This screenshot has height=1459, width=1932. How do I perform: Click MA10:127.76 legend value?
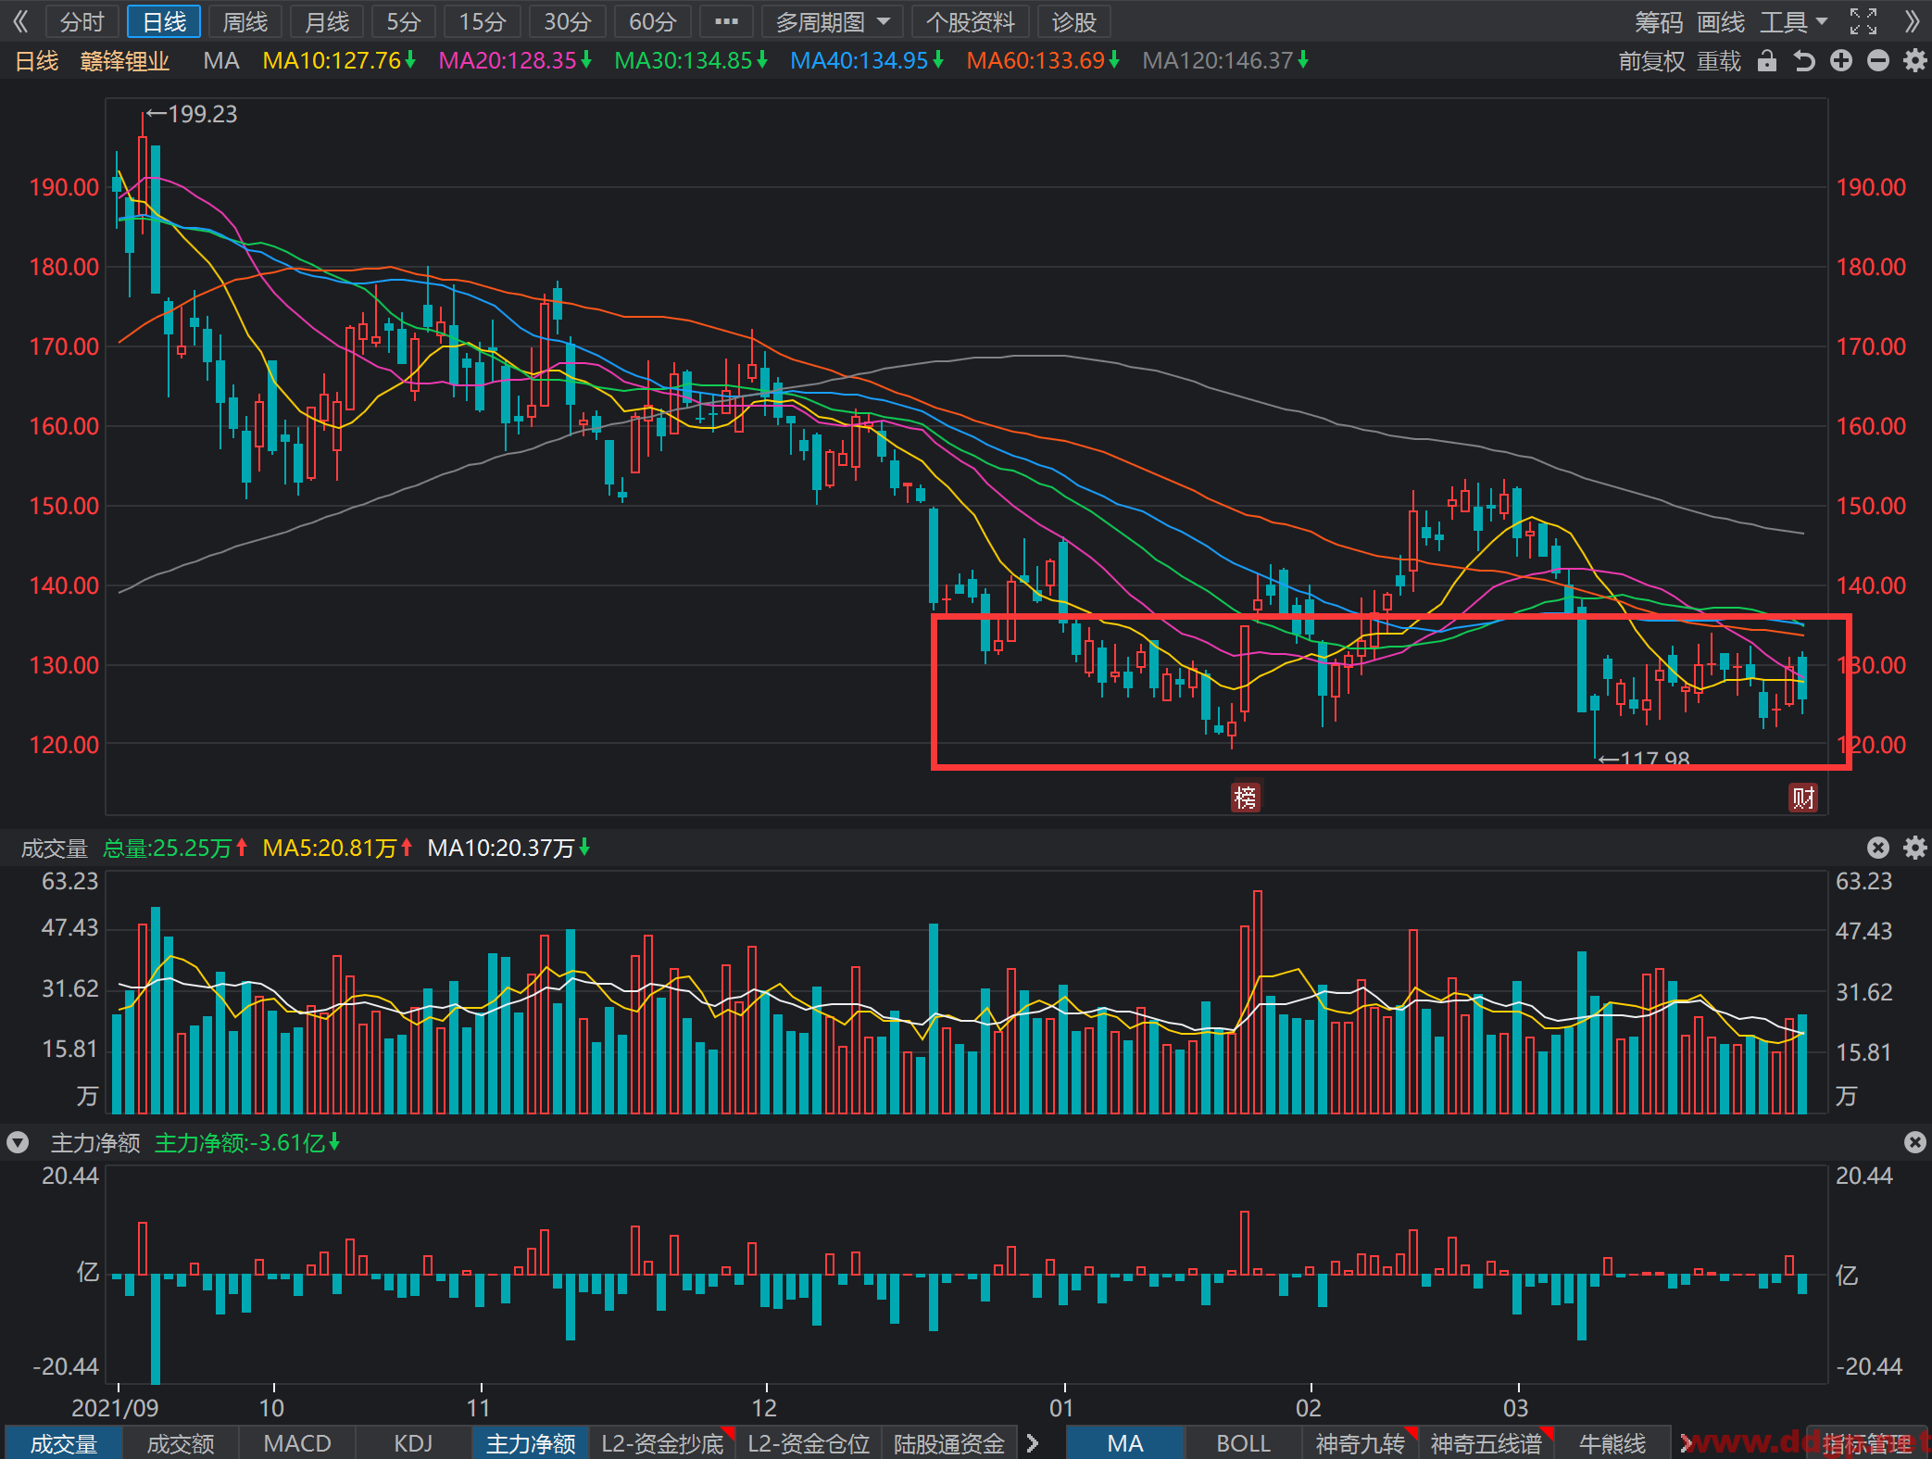point(339,61)
